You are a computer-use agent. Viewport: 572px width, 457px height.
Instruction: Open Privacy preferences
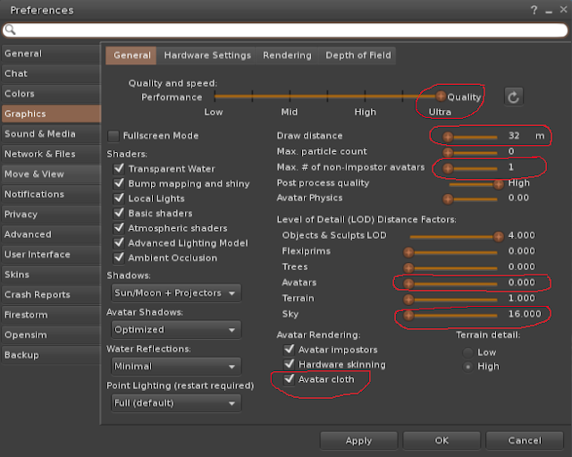click(51, 215)
